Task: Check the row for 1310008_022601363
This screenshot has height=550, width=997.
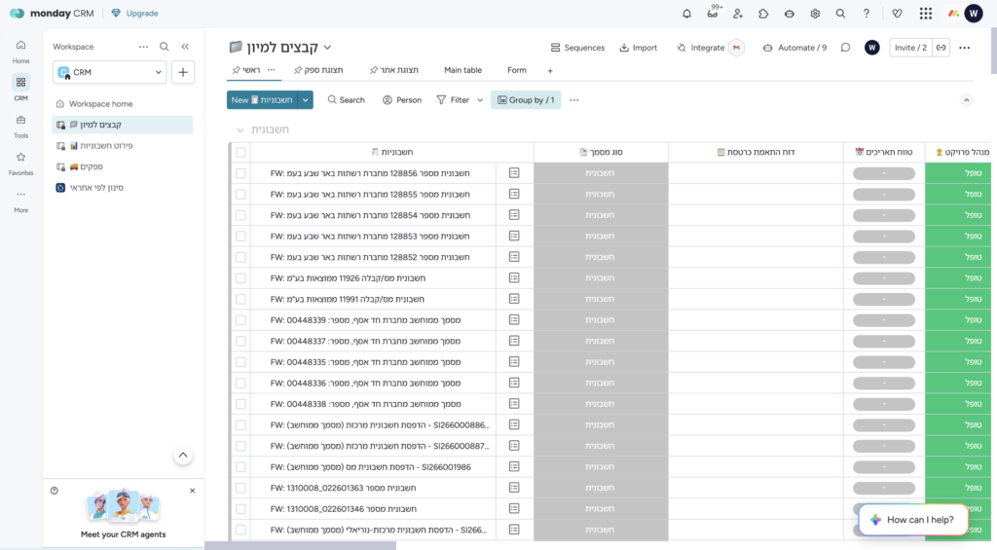Action: pyautogui.click(x=241, y=488)
